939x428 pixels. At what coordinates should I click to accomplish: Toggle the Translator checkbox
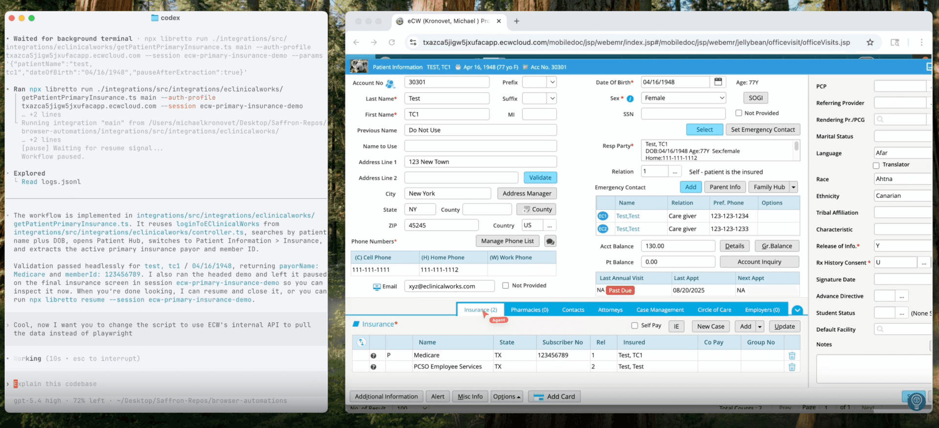click(x=876, y=166)
